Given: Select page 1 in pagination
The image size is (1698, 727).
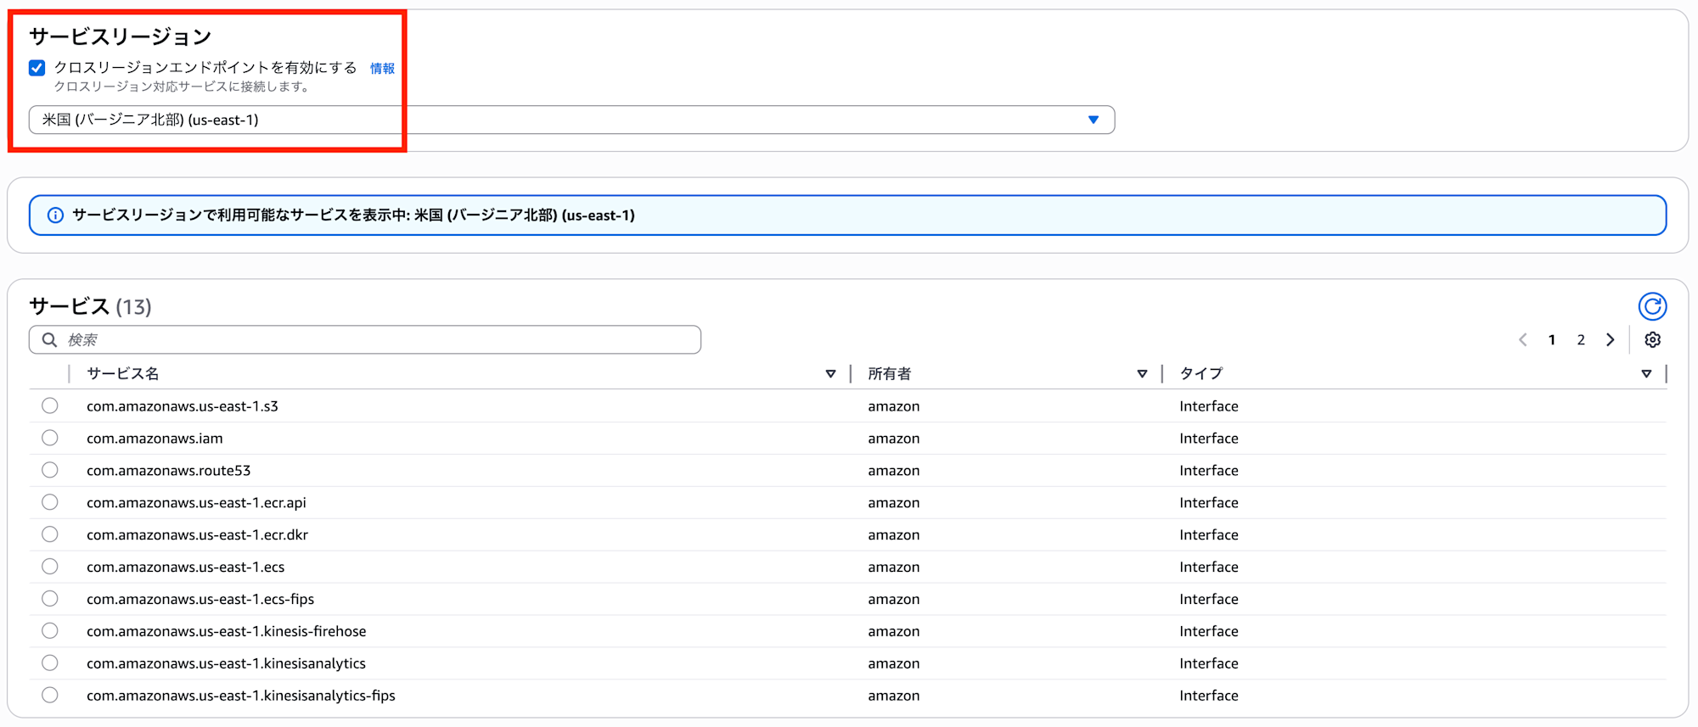Looking at the screenshot, I should pos(1552,340).
